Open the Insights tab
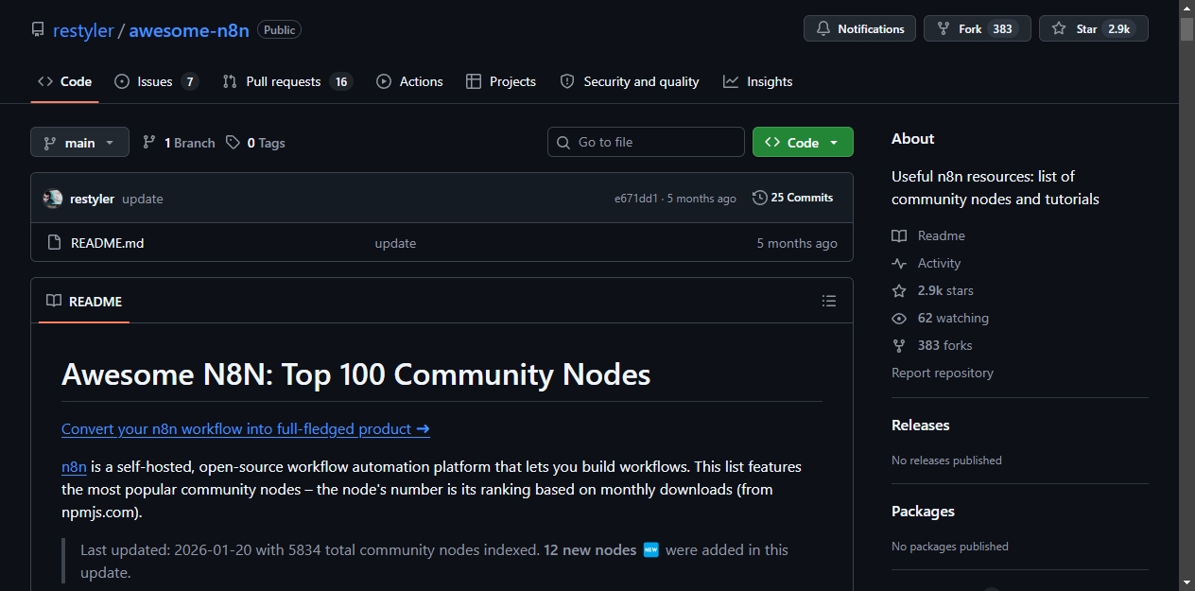 (758, 81)
